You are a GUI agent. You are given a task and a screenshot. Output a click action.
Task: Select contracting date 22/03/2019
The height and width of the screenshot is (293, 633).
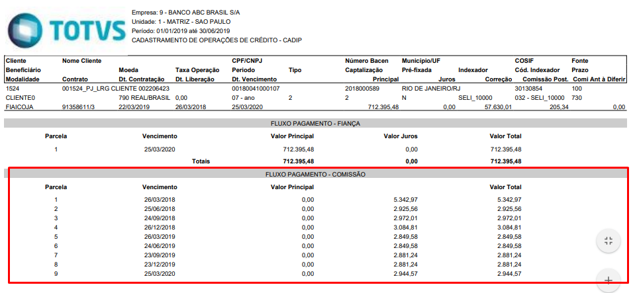pyautogui.click(x=134, y=106)
